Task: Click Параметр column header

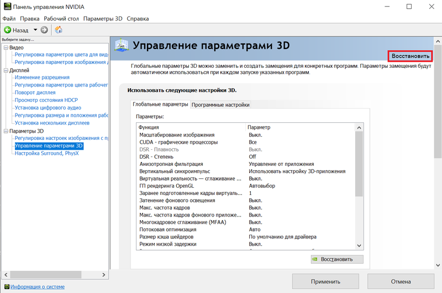Action: pos(300,127)
